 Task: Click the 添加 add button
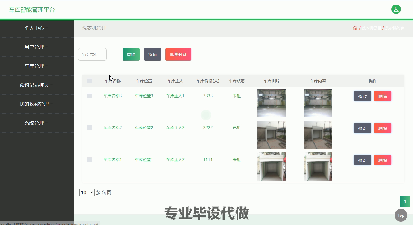pos(153,54)
